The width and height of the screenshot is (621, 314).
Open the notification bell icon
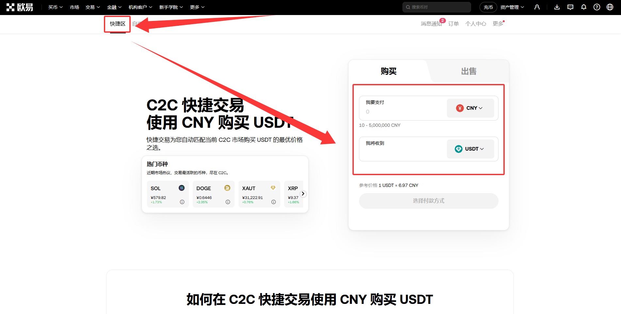(584, 7)
